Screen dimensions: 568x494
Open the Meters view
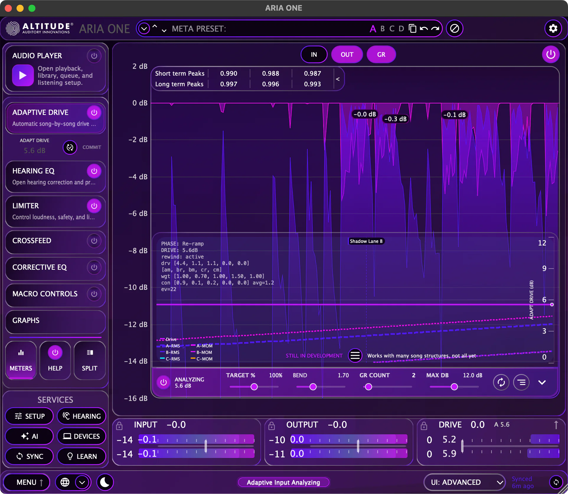[21, 360]
